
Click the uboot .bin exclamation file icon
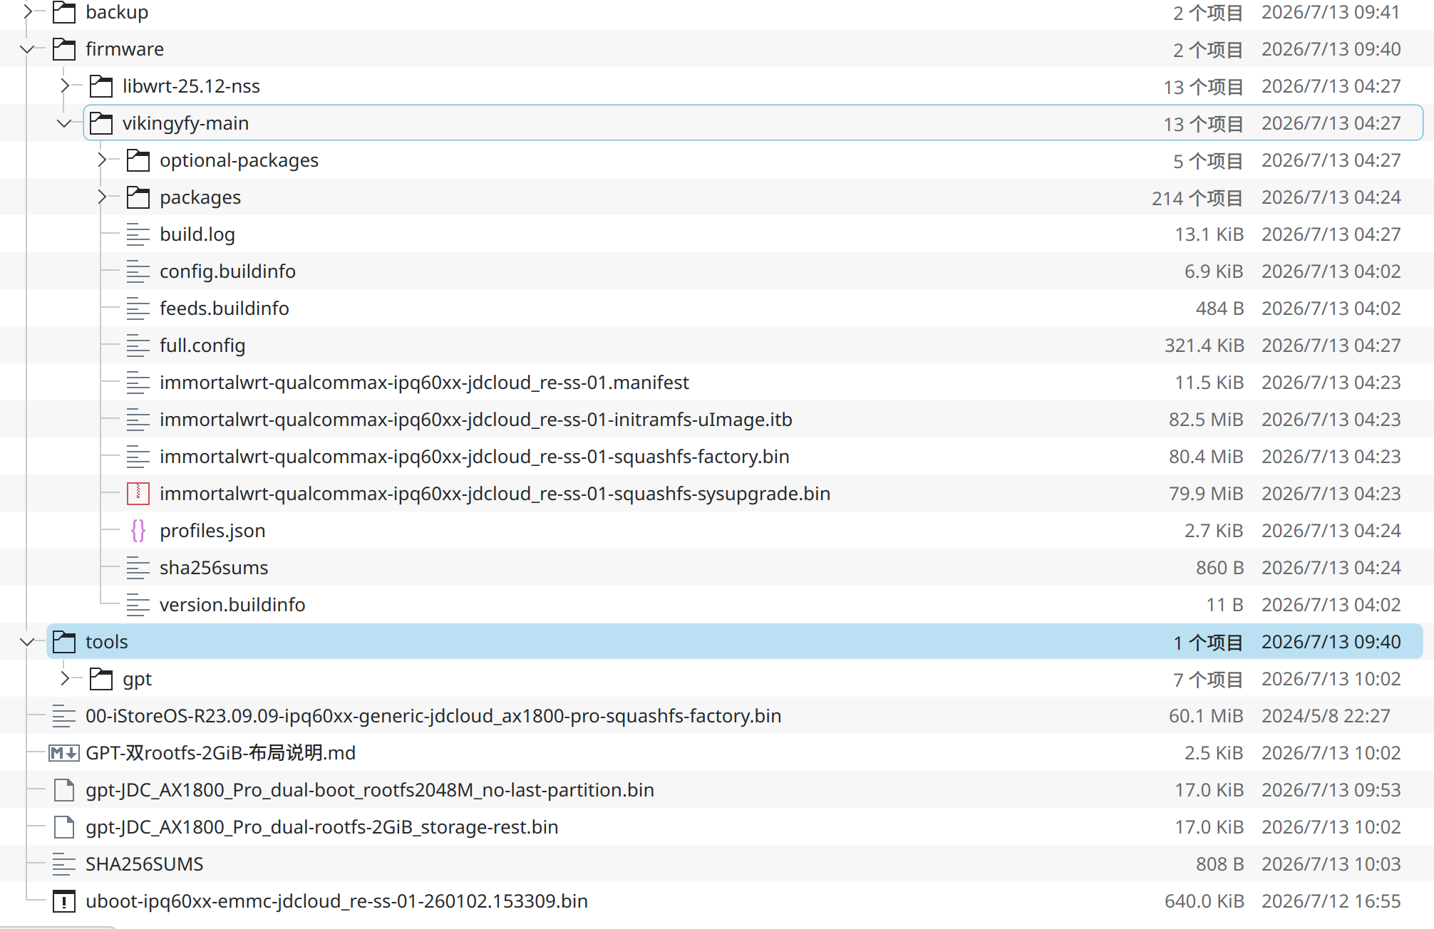[x=64, y=901]
